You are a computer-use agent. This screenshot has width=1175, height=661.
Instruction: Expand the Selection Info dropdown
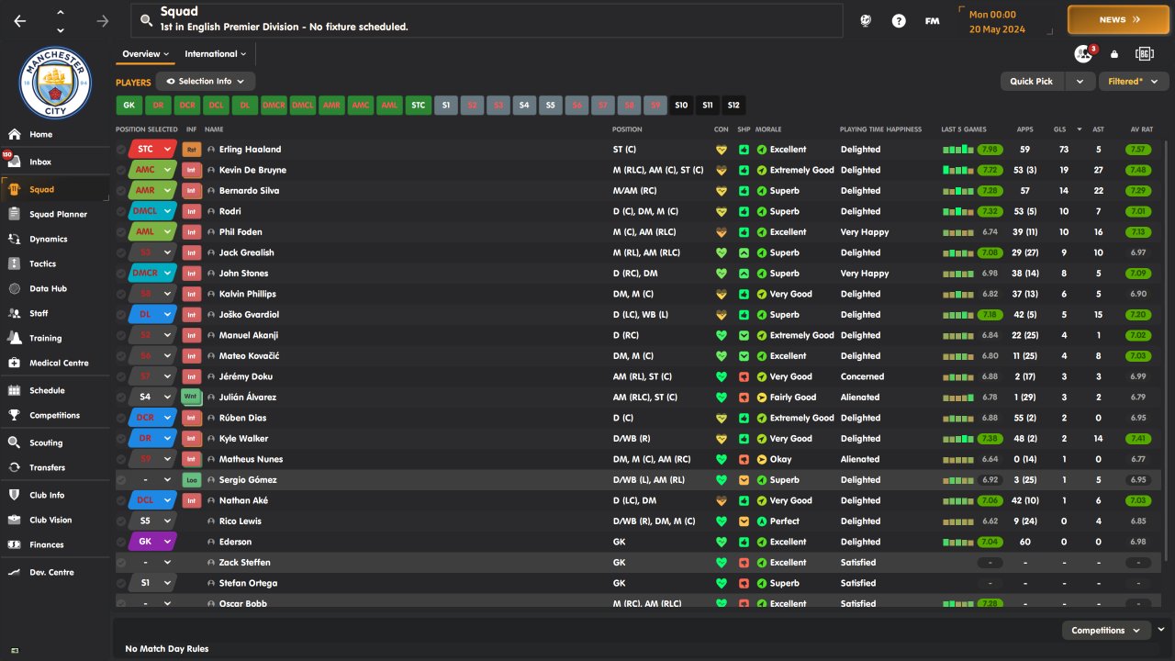[x=206, y=82]
